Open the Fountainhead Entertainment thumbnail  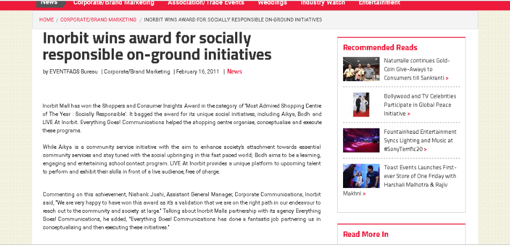click(361, 140)
